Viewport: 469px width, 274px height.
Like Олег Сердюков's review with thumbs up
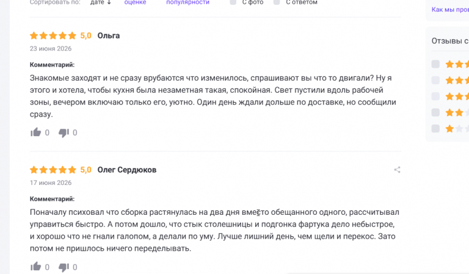click(x=35, y=266)
